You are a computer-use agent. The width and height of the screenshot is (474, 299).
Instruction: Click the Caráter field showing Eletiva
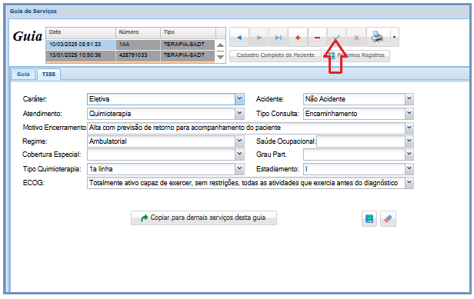[161, 99]
